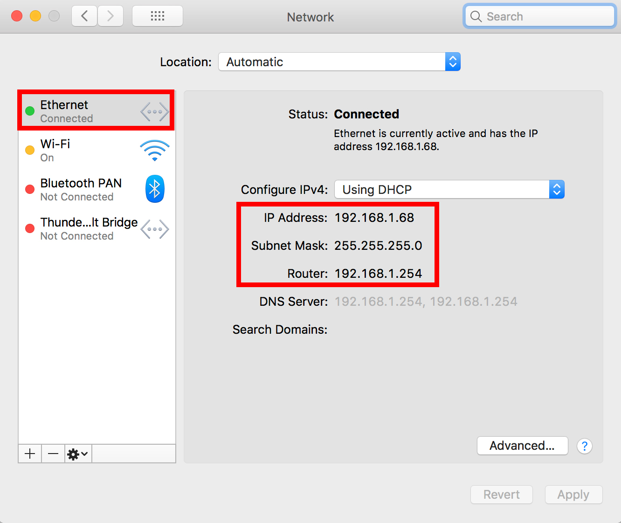Screen dimensions: 621x523
Task: Show all preferences grid icon
Action: [158, 16]
